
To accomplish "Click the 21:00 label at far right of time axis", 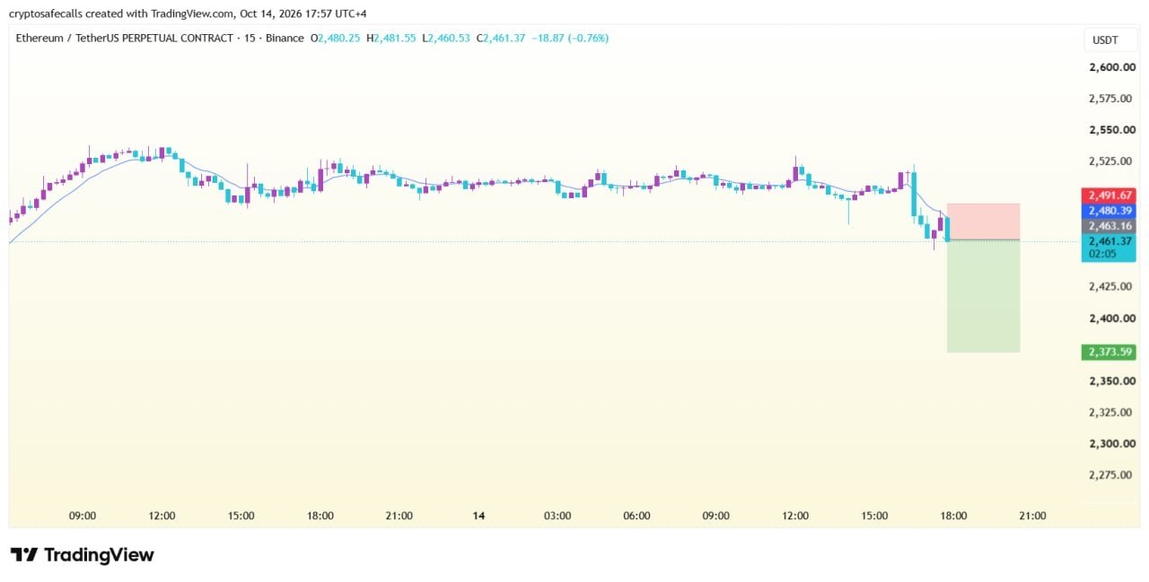I will (1033, 516).
